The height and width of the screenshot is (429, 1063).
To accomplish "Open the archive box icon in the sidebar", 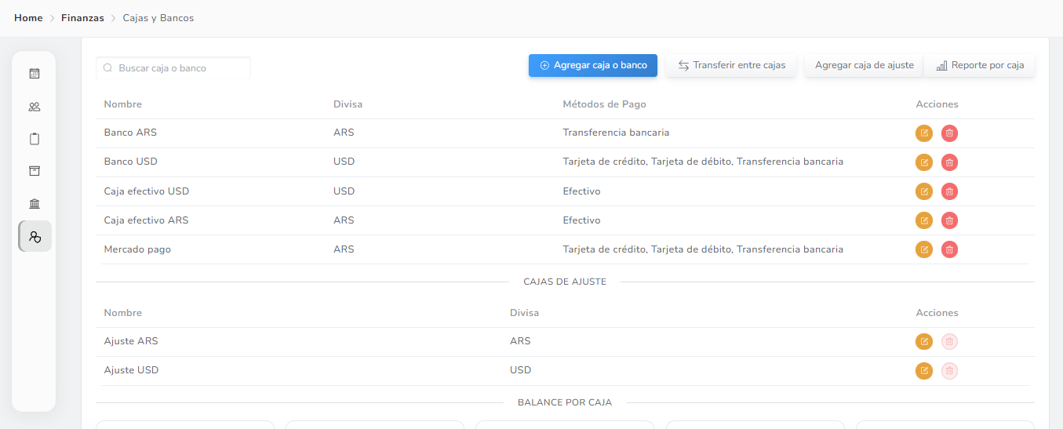I will pos(35,171).
